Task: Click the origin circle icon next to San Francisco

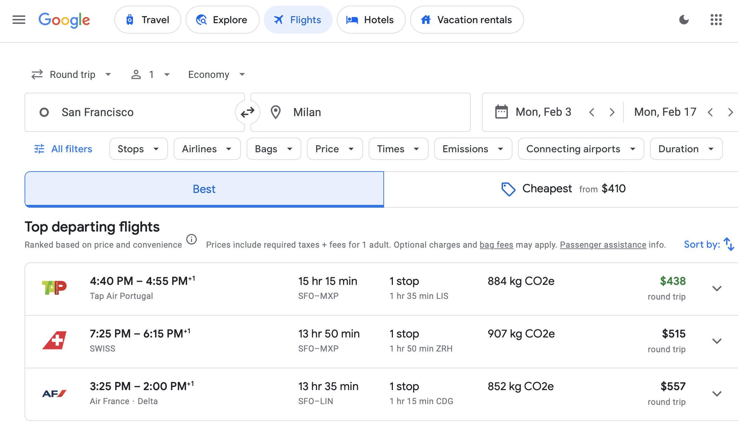Action: (x=44, y=112)
